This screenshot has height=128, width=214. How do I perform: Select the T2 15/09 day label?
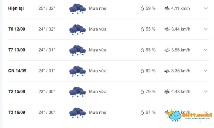[17, 91]
